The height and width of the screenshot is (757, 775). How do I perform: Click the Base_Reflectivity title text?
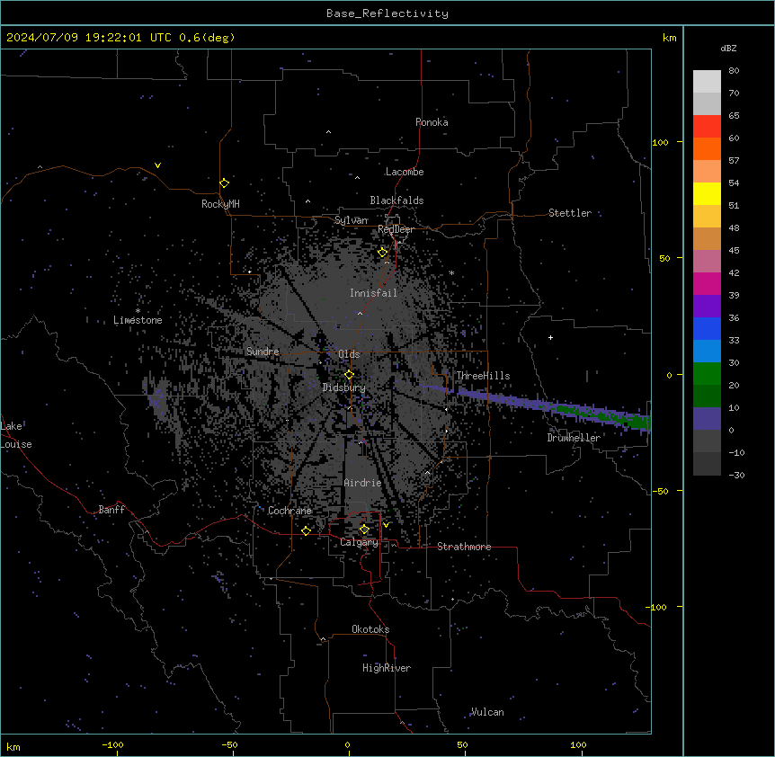[x=387, y=13]
